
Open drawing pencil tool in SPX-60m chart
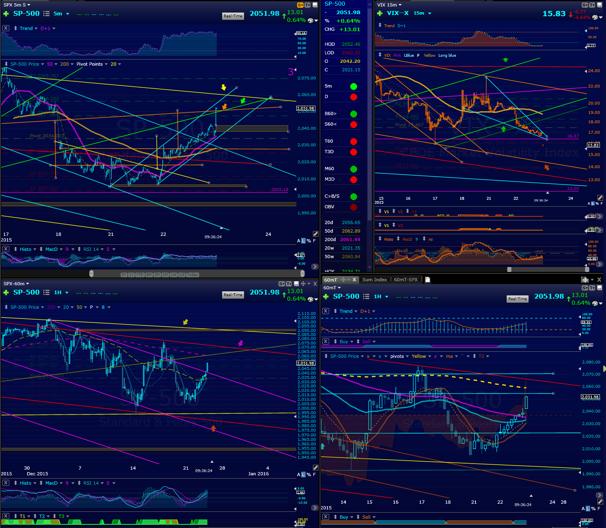(x=316, y=468)
